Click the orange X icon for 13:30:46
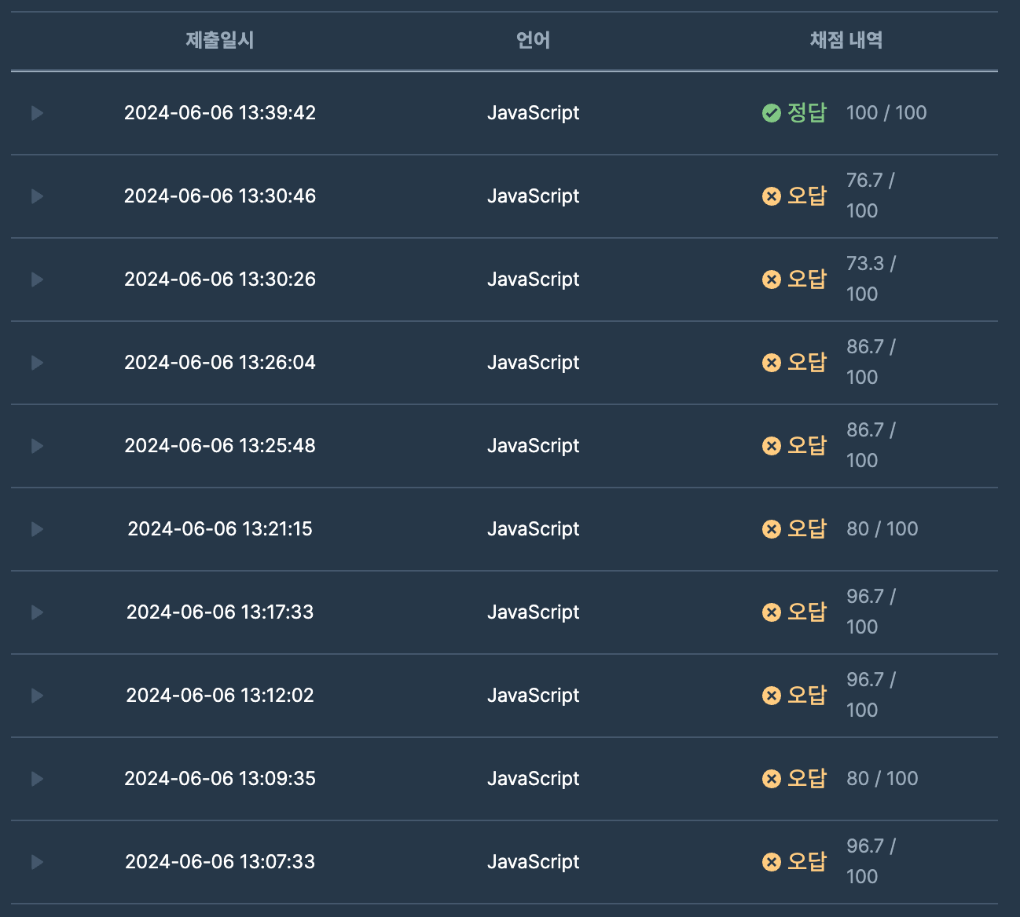 coord(772,196)
